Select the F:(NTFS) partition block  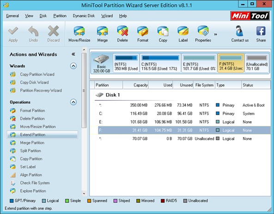pos(231,63)
